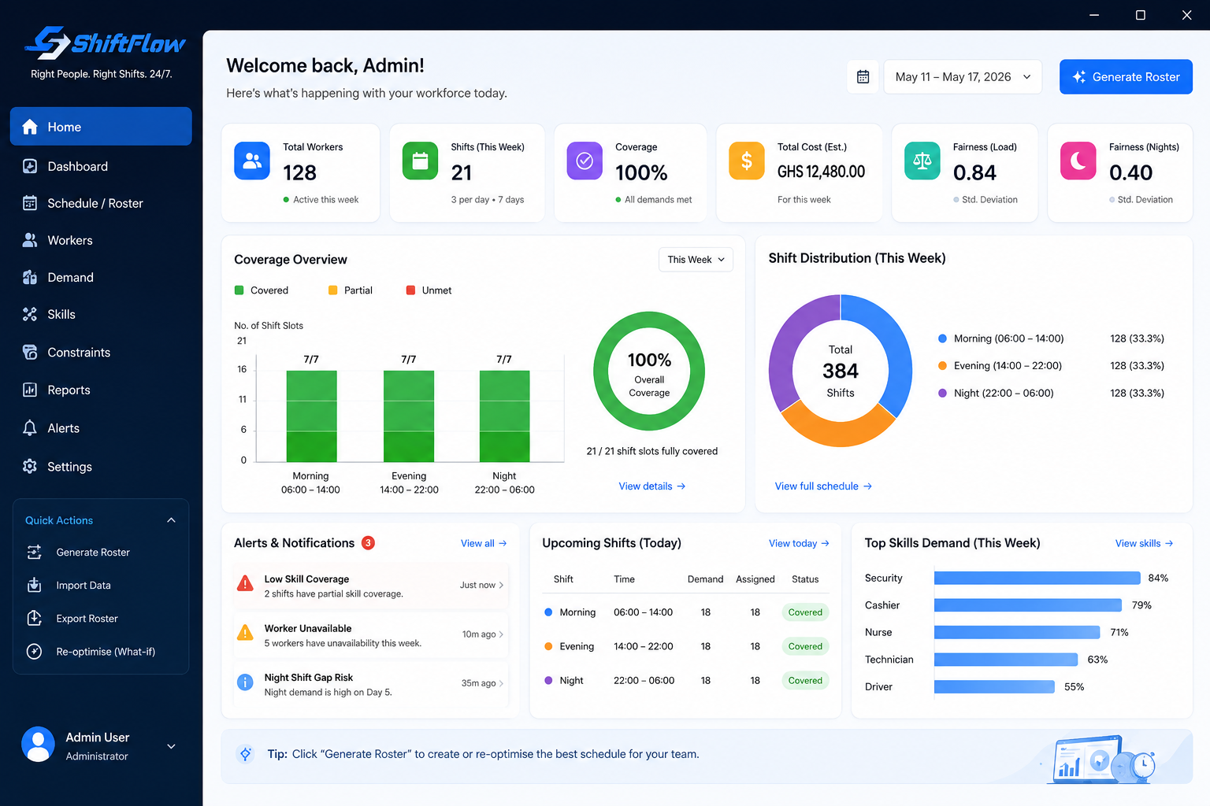This screenshot has height=806, width=1210.
Task: Open the May 11 – May 17 date dropdown
Action: click(963, 76)
